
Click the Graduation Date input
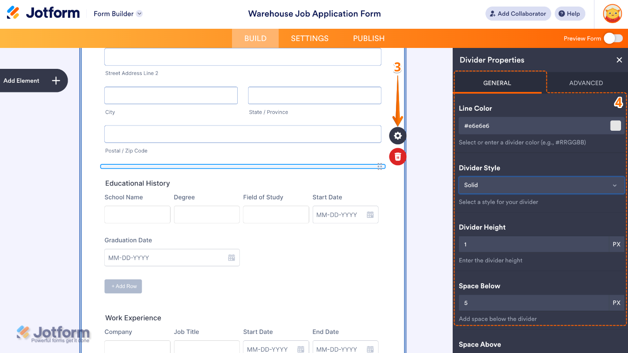coord(172,258)
